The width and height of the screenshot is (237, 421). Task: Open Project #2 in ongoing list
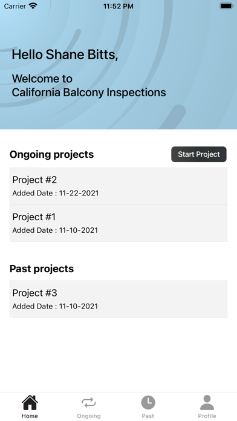[x=118, y=186]
